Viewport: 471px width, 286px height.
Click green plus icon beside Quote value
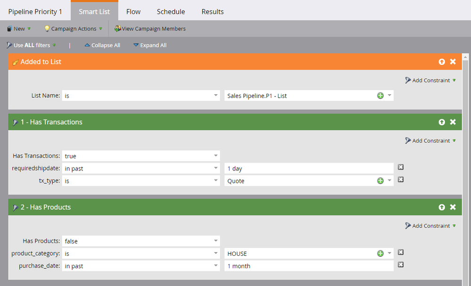380,180
